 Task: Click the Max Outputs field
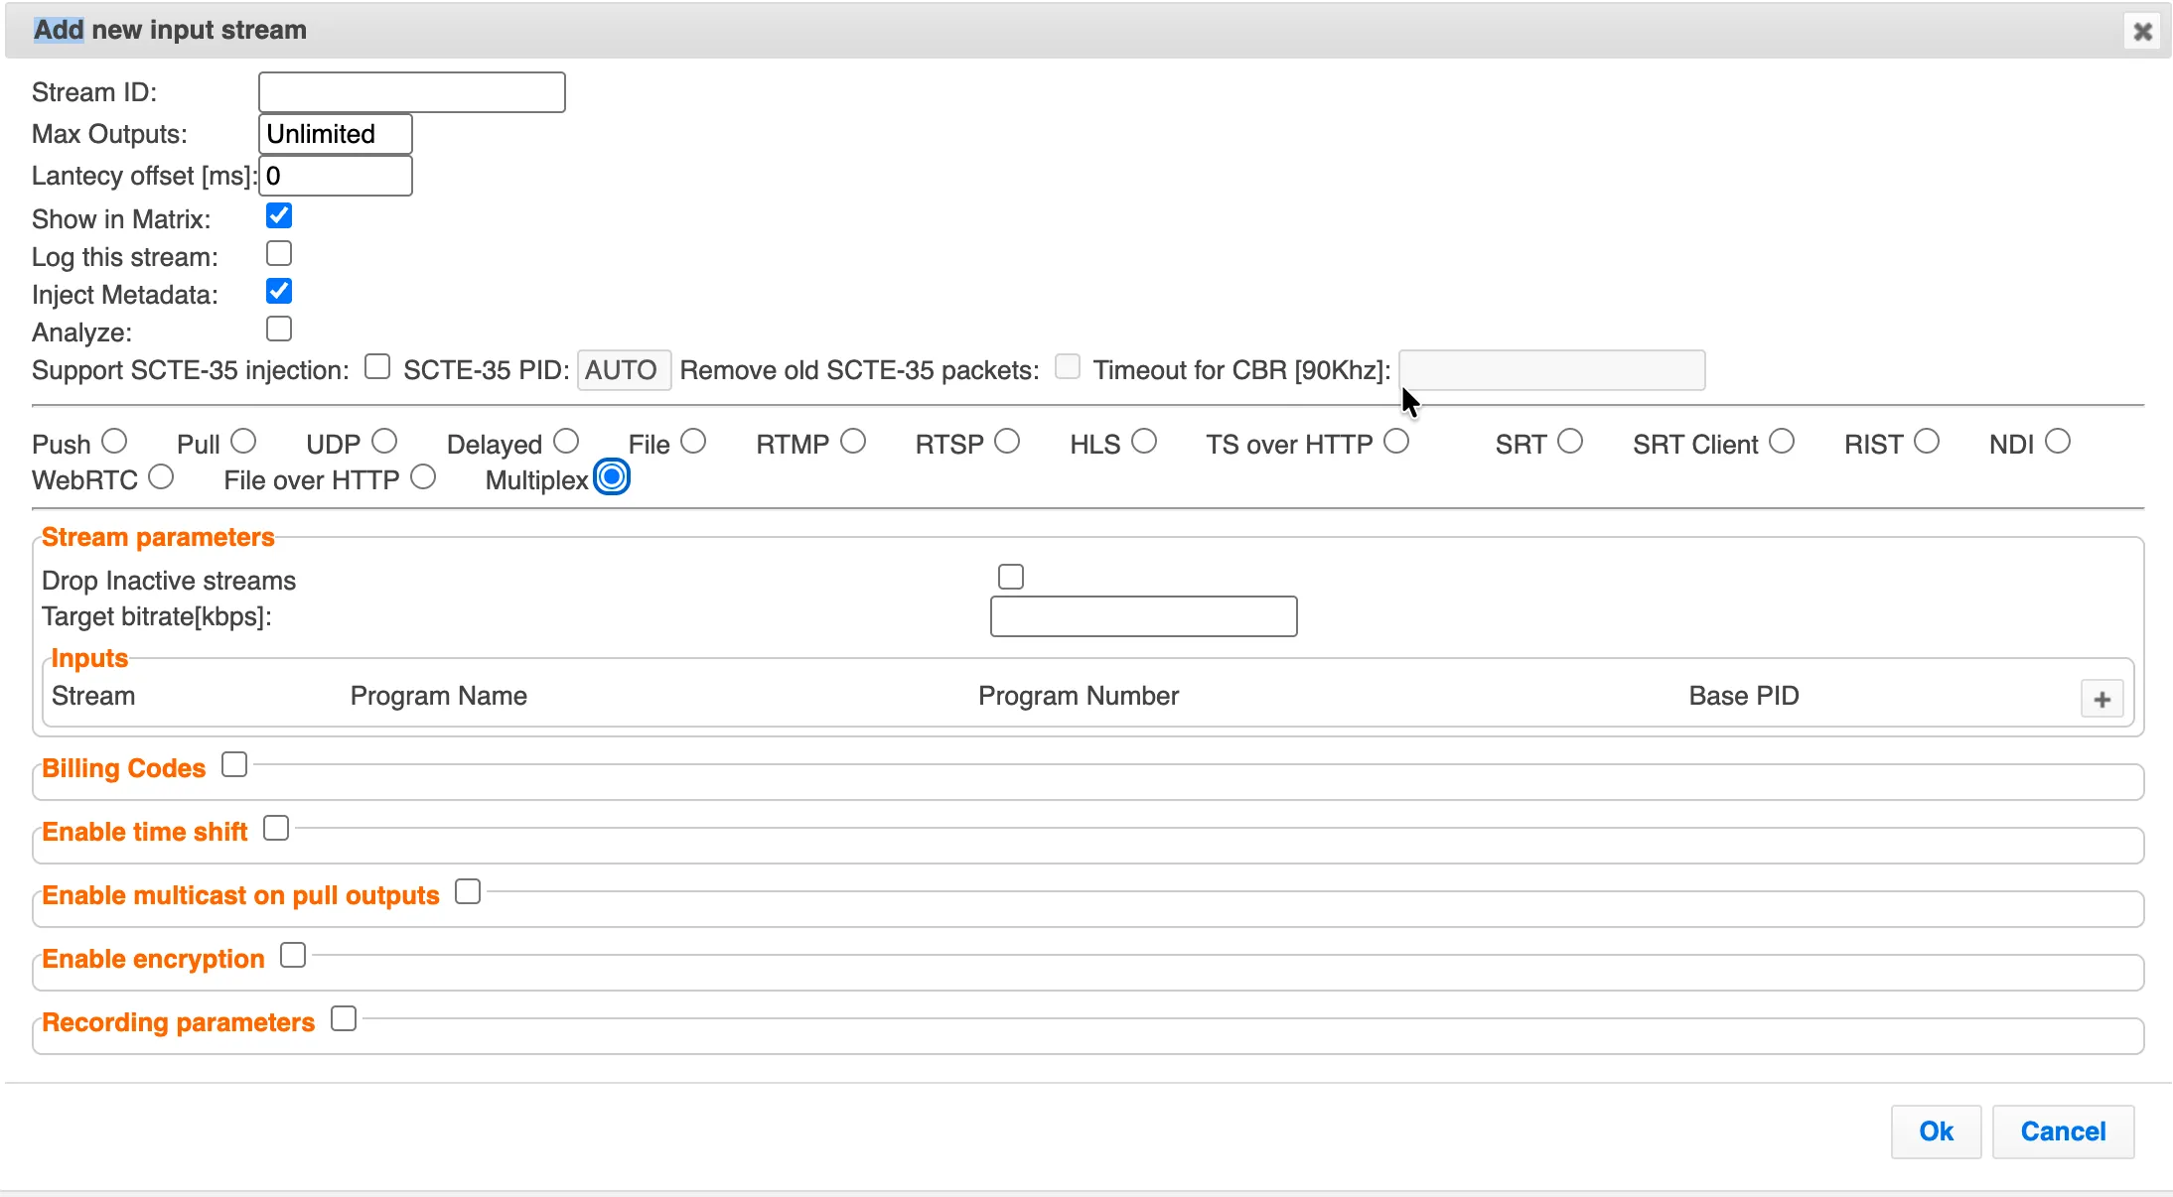tap(336, 134)
